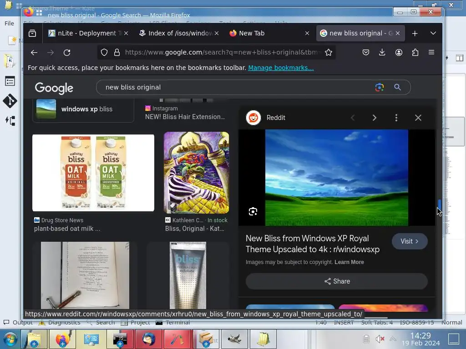
Task: Reload the current page
Action: [x=67, y=53]
